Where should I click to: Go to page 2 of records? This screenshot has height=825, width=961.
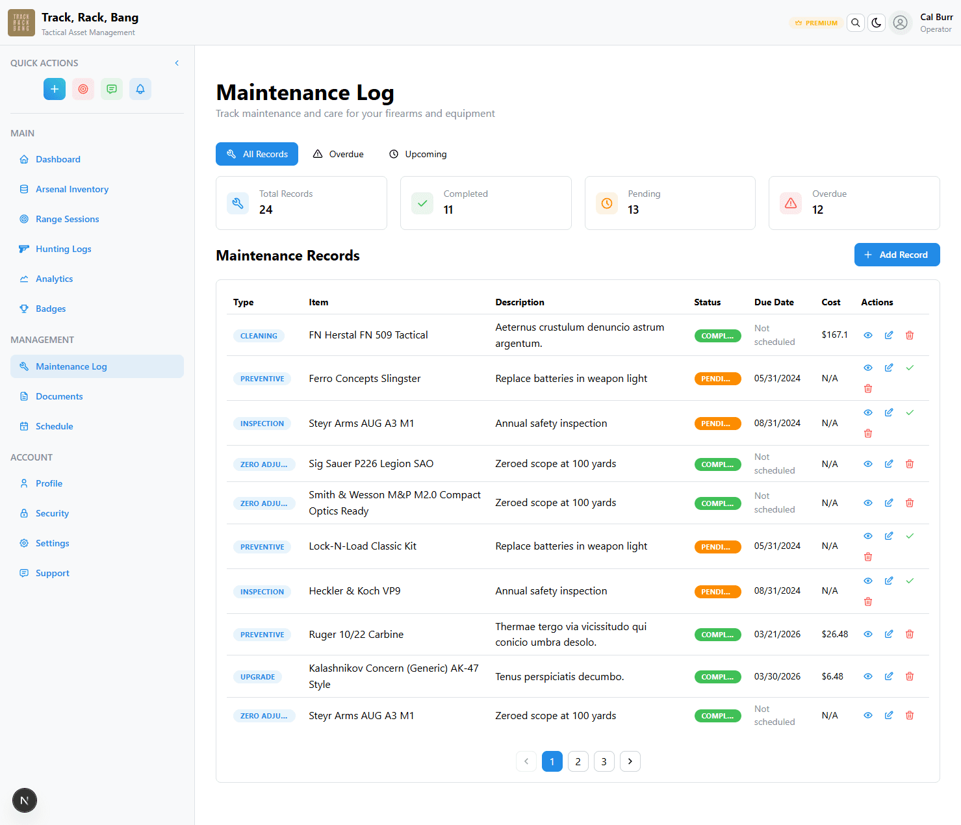click(578, 761)
